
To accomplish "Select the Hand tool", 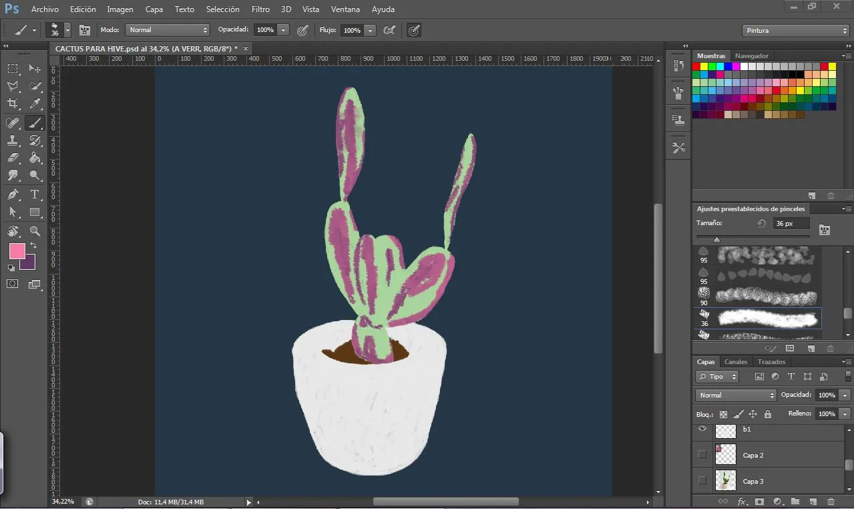I will coord(13,231).
